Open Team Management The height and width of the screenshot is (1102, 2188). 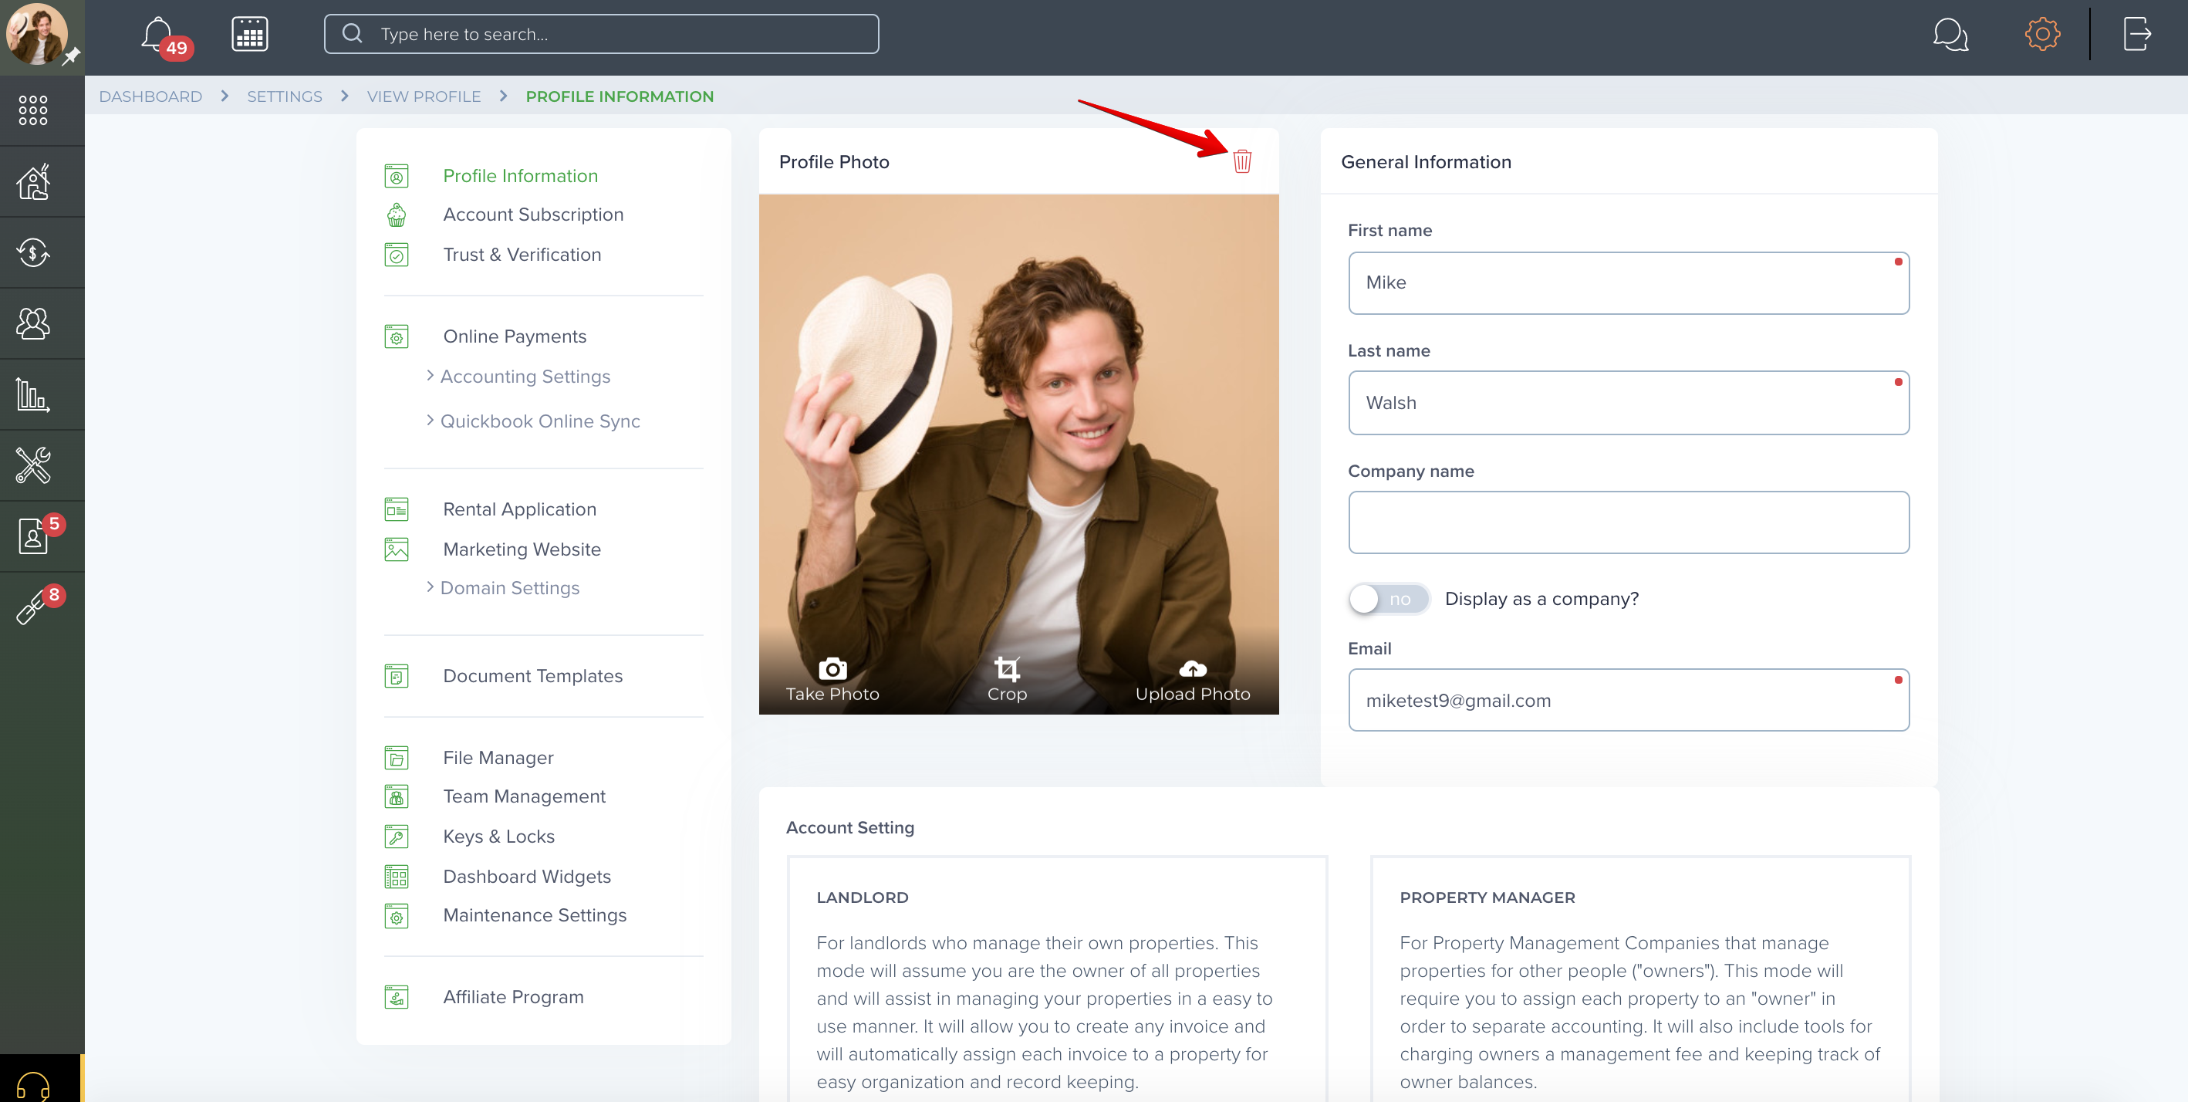[524, 797]
